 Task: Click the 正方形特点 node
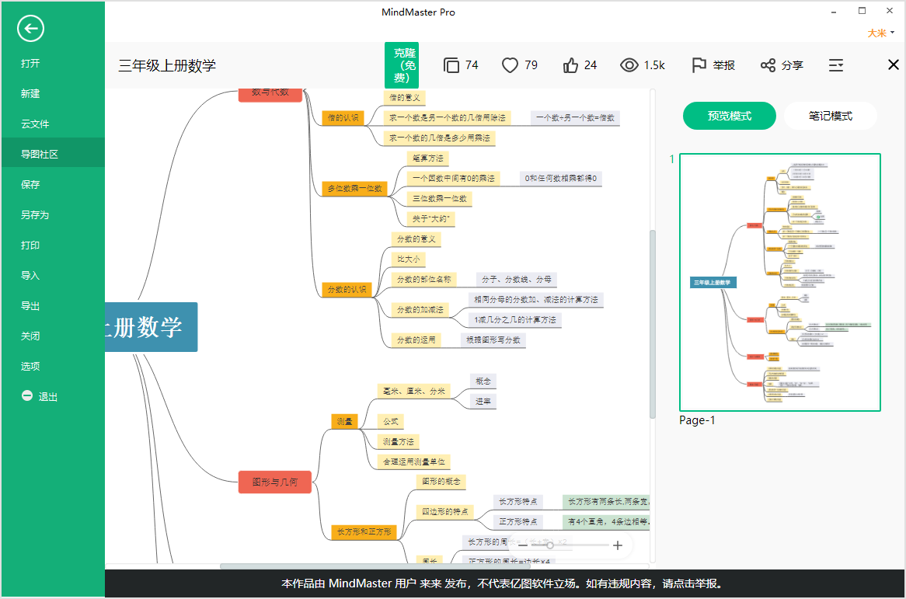(x=518, y=521)
